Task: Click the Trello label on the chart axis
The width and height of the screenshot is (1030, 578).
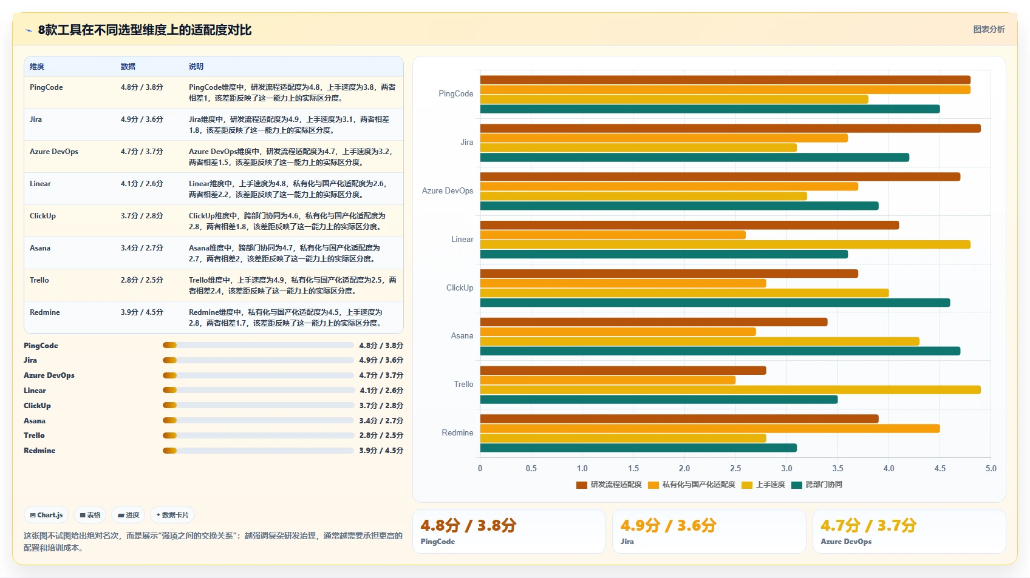Action: [x=463, y=385]
